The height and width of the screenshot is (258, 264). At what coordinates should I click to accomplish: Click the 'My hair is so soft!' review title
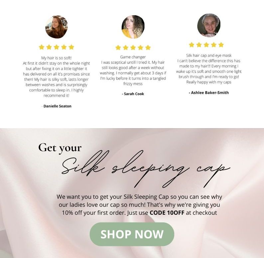57,58
